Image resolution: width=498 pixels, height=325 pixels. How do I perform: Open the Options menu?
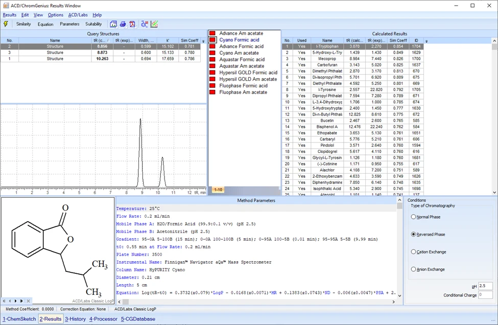(56, 15)
